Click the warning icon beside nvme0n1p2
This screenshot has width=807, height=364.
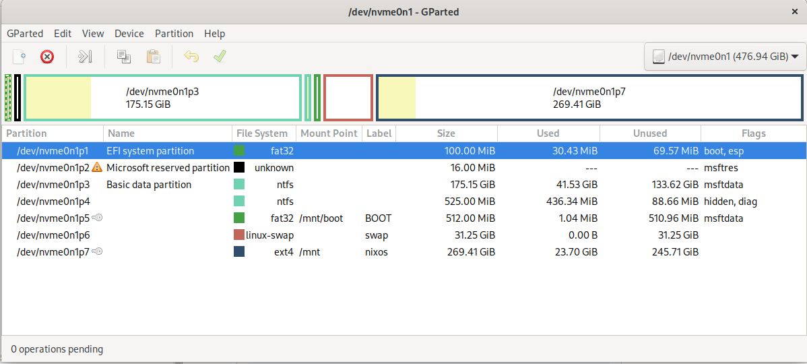(97, 167)
